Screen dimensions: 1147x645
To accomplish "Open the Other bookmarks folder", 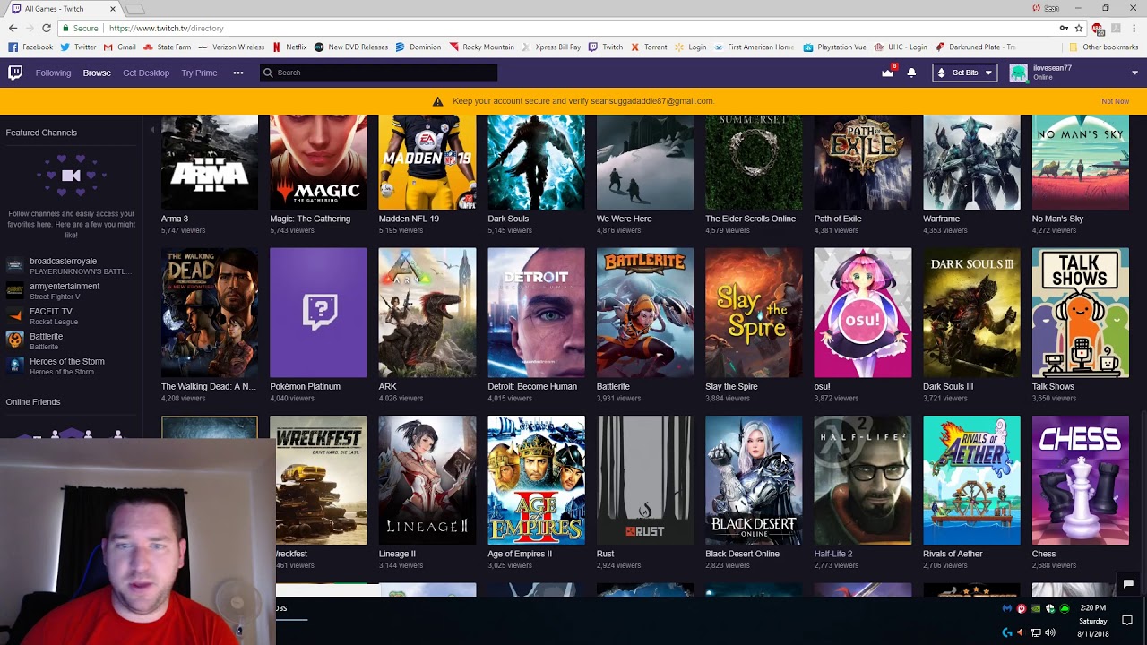I will pos(1103,47).
